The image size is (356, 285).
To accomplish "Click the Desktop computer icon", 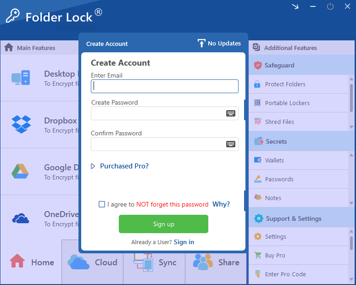I will (21, 78).
